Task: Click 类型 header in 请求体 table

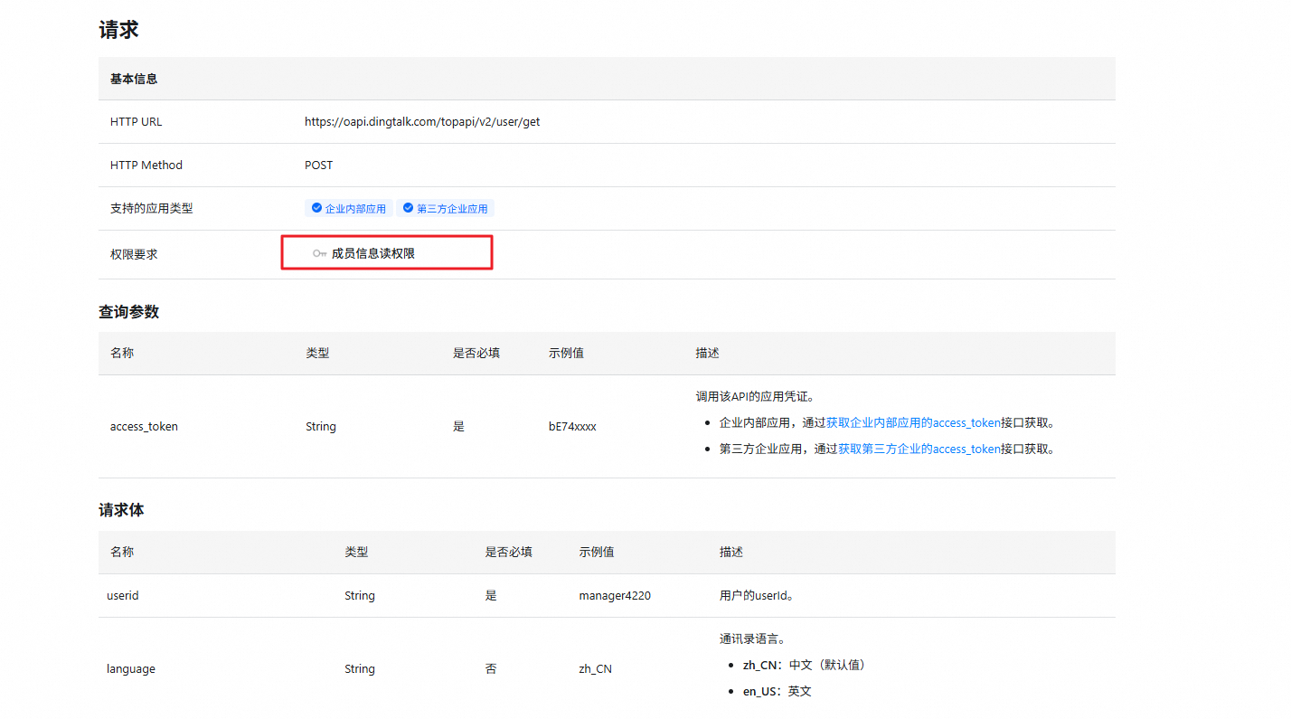Action: click(x=356, y=552)
